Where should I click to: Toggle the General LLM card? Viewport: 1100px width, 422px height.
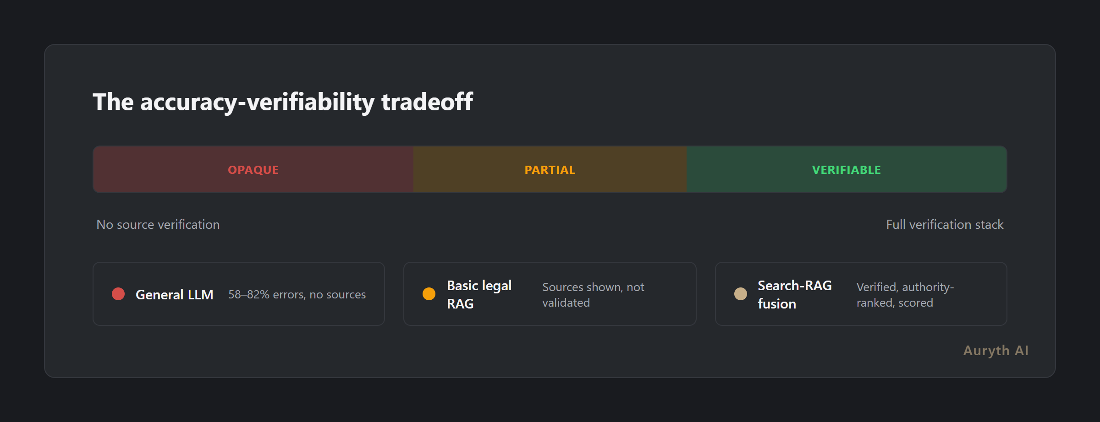[x=238, y=293]
